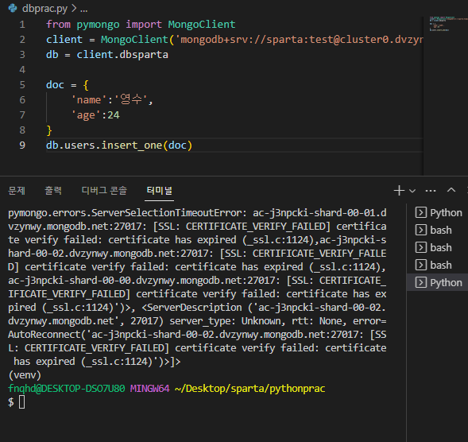Select the first bash terminal entry
Image resolution: width=468 pixels, height=442 pixels.
[x=437, y=231]
